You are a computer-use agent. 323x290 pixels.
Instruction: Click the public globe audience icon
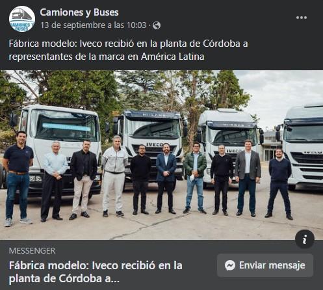tap(157, 25)
